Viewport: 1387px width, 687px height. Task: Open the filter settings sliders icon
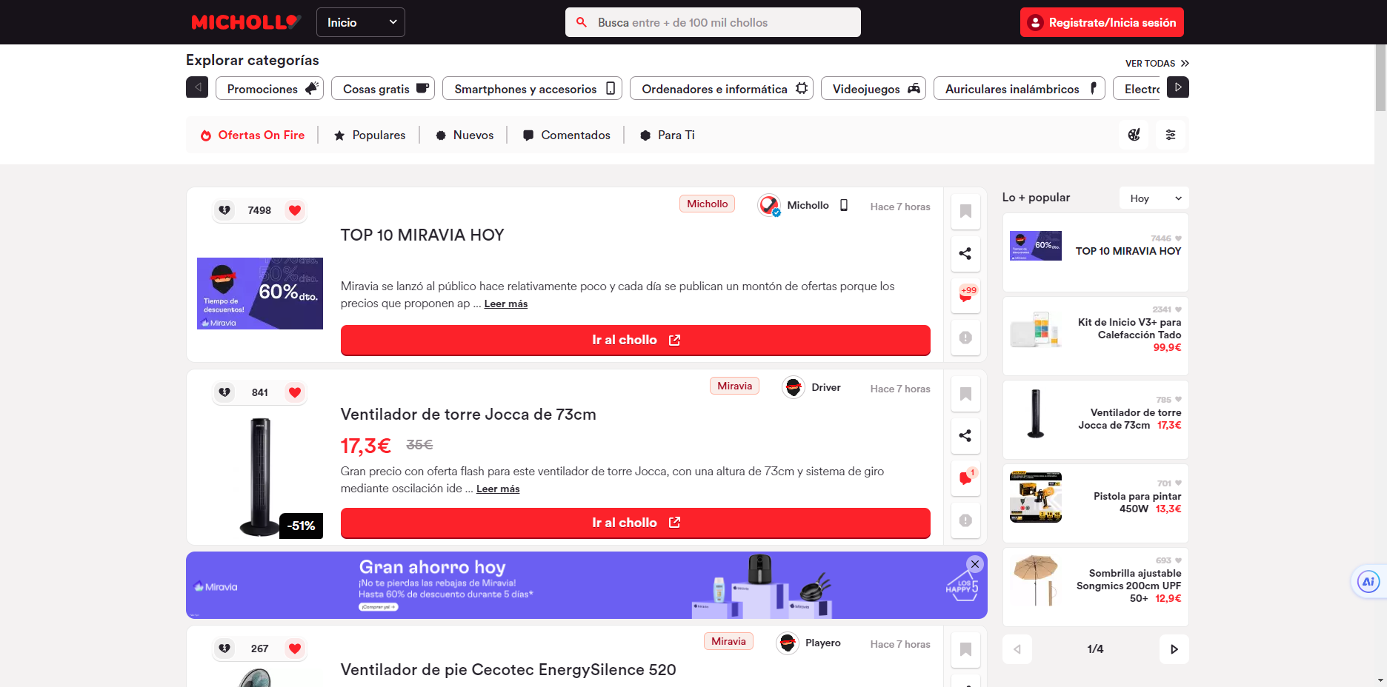click(1171, 135)
